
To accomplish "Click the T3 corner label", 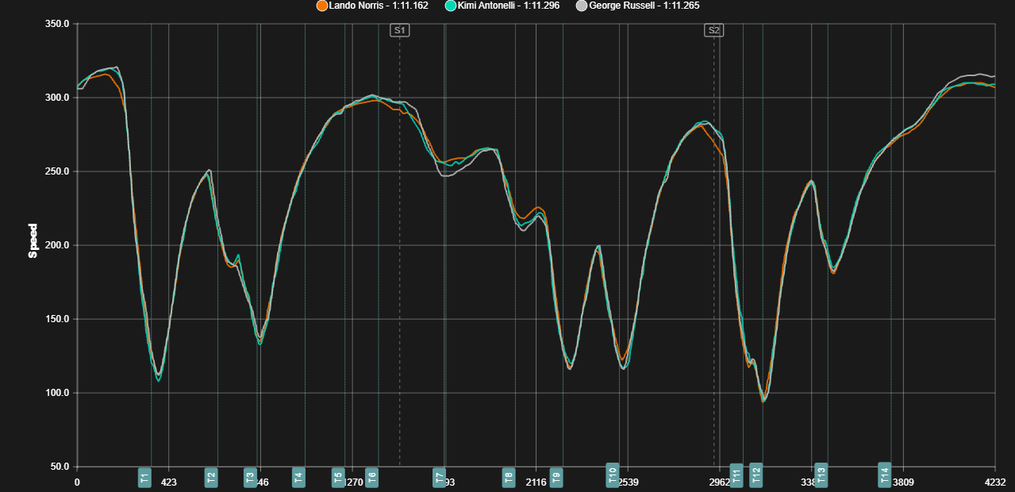I will (x=251, y=477).
